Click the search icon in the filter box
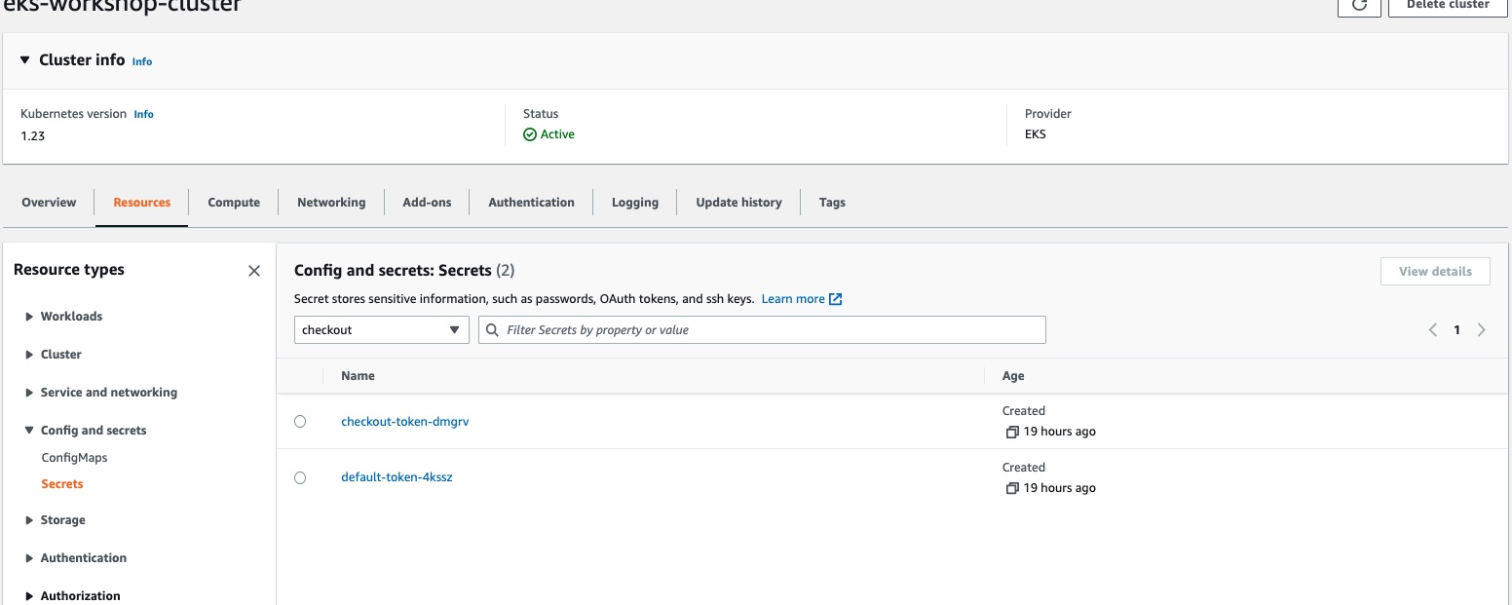The height and width of the screenshot is (605, 1512). pos(493,330)
